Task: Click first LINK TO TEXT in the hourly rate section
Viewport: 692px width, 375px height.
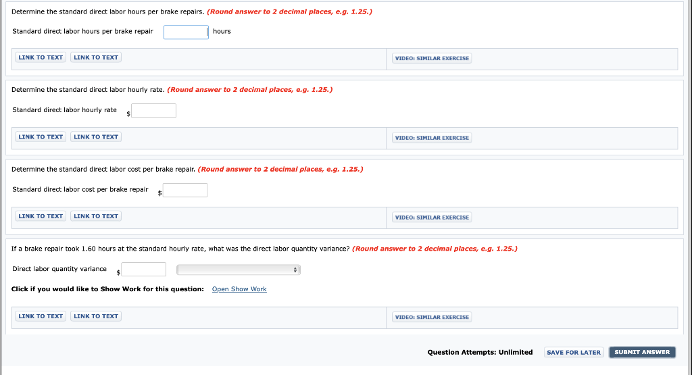Action: tap(41, 136)
